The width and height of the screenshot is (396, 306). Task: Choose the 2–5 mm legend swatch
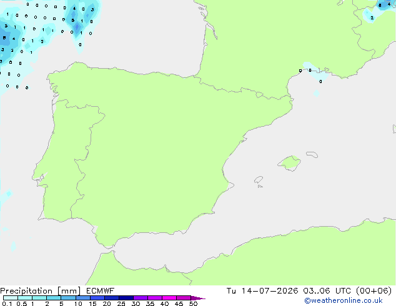54,298
